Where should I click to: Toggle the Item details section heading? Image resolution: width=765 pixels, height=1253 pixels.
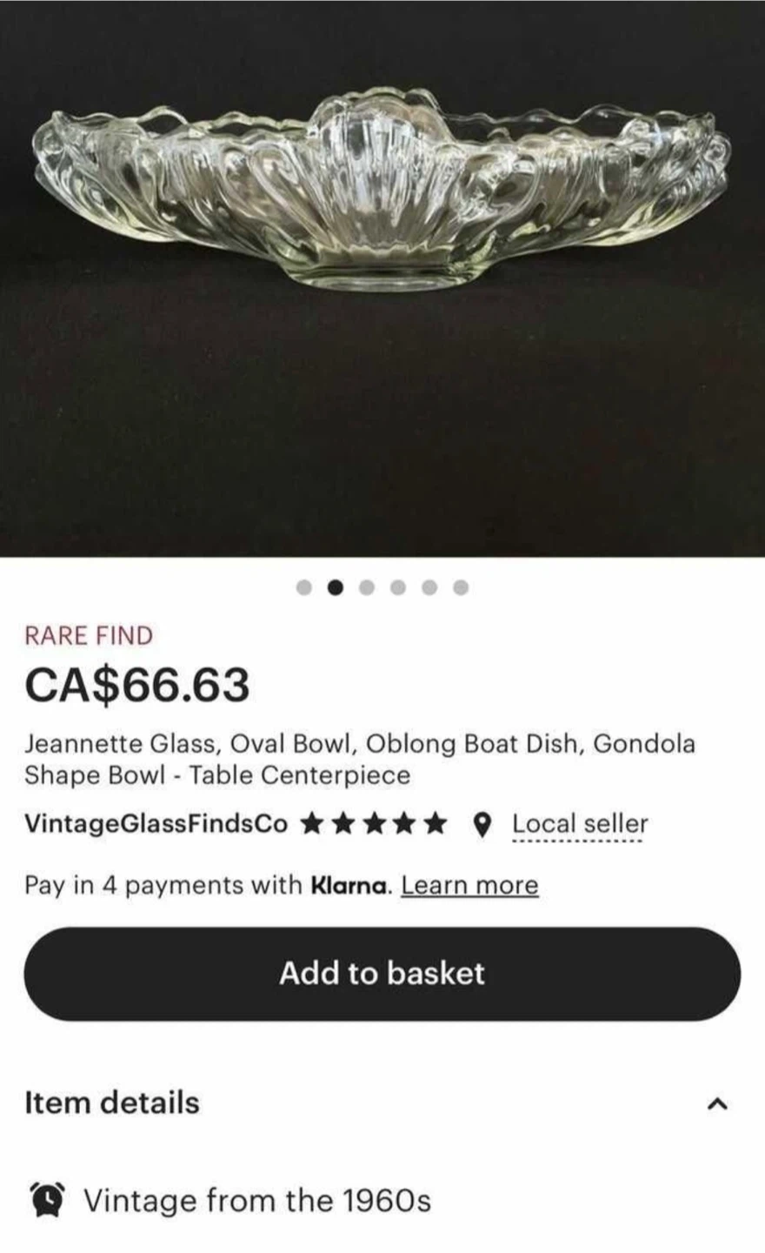[x=112, y=1102]
